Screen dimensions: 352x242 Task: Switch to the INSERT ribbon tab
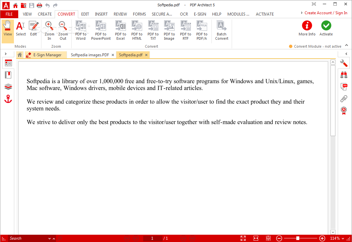coord(101,14)
